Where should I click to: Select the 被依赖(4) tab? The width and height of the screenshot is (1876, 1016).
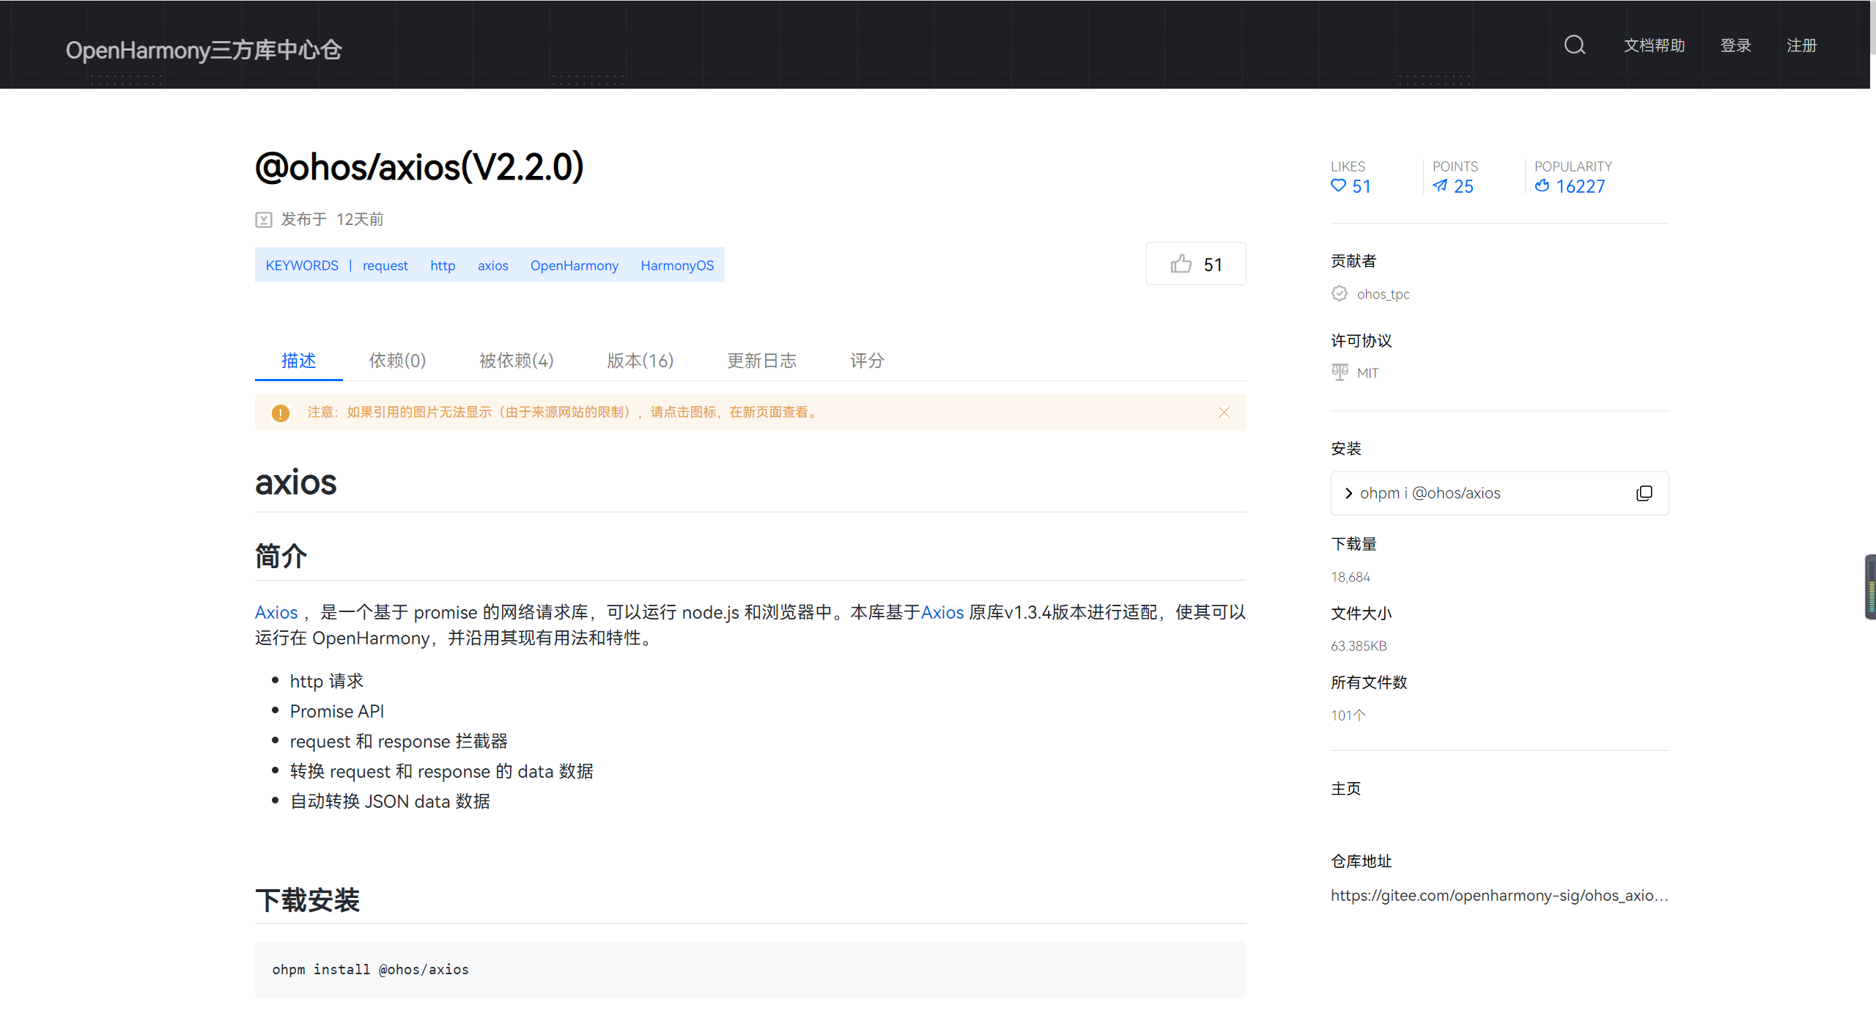click(x=516, y=361)
